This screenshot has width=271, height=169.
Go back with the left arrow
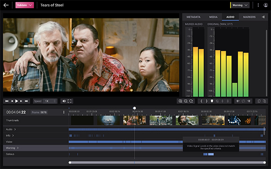click(x=6, y=5)
